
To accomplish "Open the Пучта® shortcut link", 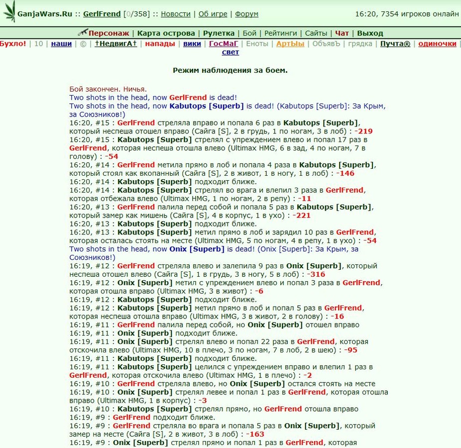I will pyautogui.click(x=395, y=44).
